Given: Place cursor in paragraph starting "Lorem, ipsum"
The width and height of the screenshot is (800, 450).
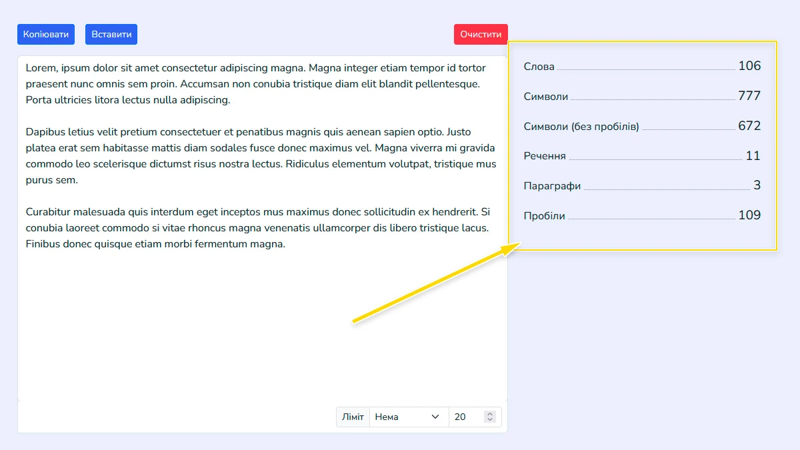Looking at the screenshot, I should click(x=253, y=84).
